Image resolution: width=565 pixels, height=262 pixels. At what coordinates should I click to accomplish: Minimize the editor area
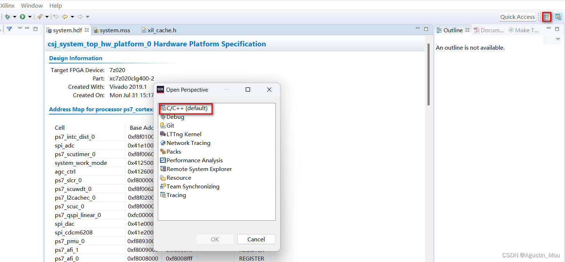418,28
